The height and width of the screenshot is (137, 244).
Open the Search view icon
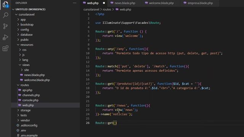click(x=5, y=15)
